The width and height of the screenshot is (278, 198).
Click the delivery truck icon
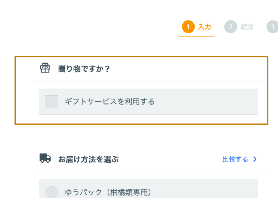pos(45,158)
